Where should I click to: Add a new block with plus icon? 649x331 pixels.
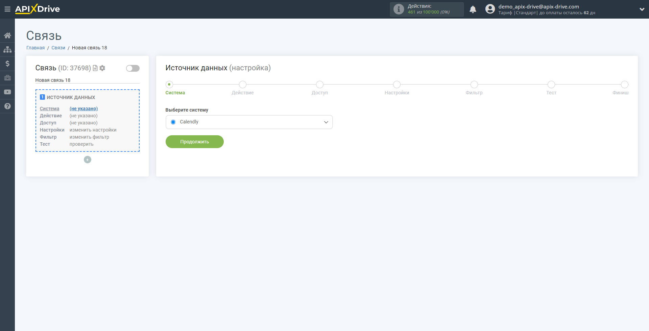(x=88, y=160)
